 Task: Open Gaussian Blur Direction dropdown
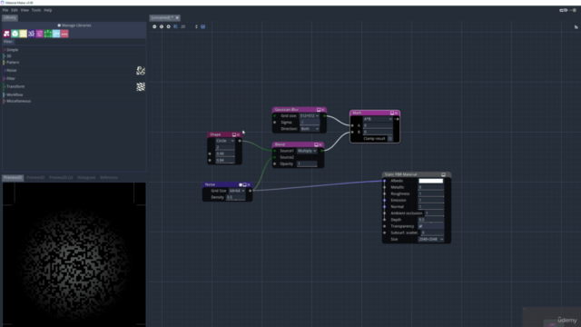point(310,129)
